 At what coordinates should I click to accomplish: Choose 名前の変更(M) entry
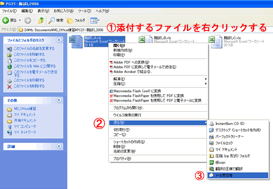(x=158, y=151)
